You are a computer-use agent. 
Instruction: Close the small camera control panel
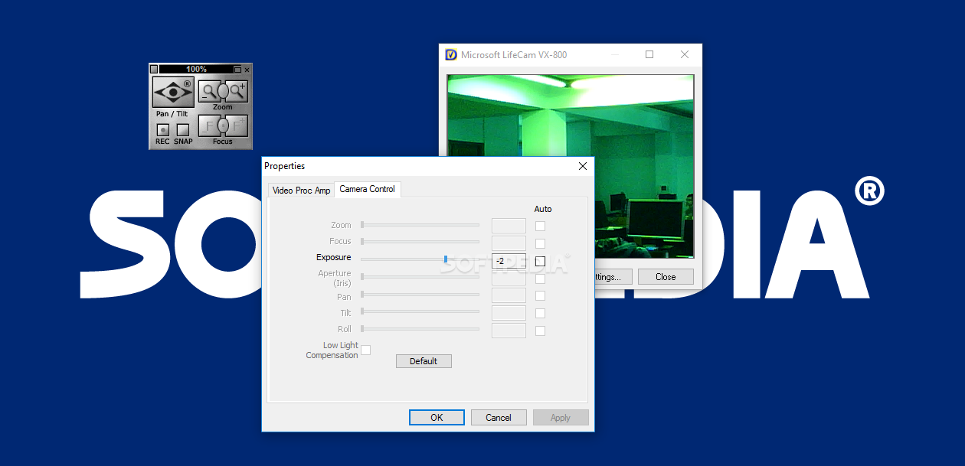(247, 69)
